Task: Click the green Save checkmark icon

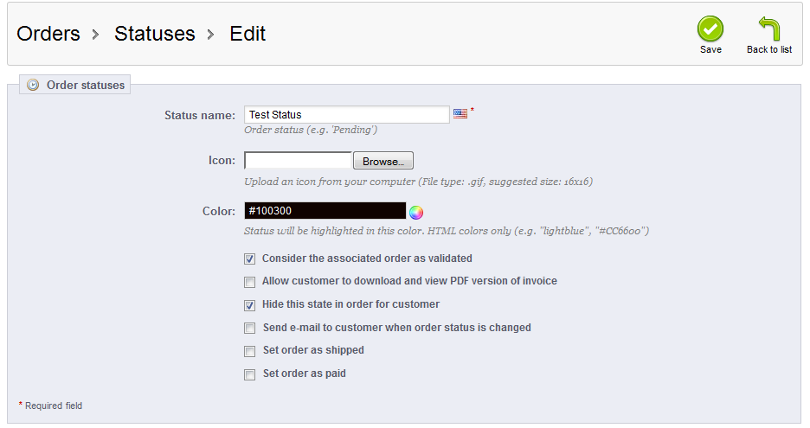Action: pos(710,29)
